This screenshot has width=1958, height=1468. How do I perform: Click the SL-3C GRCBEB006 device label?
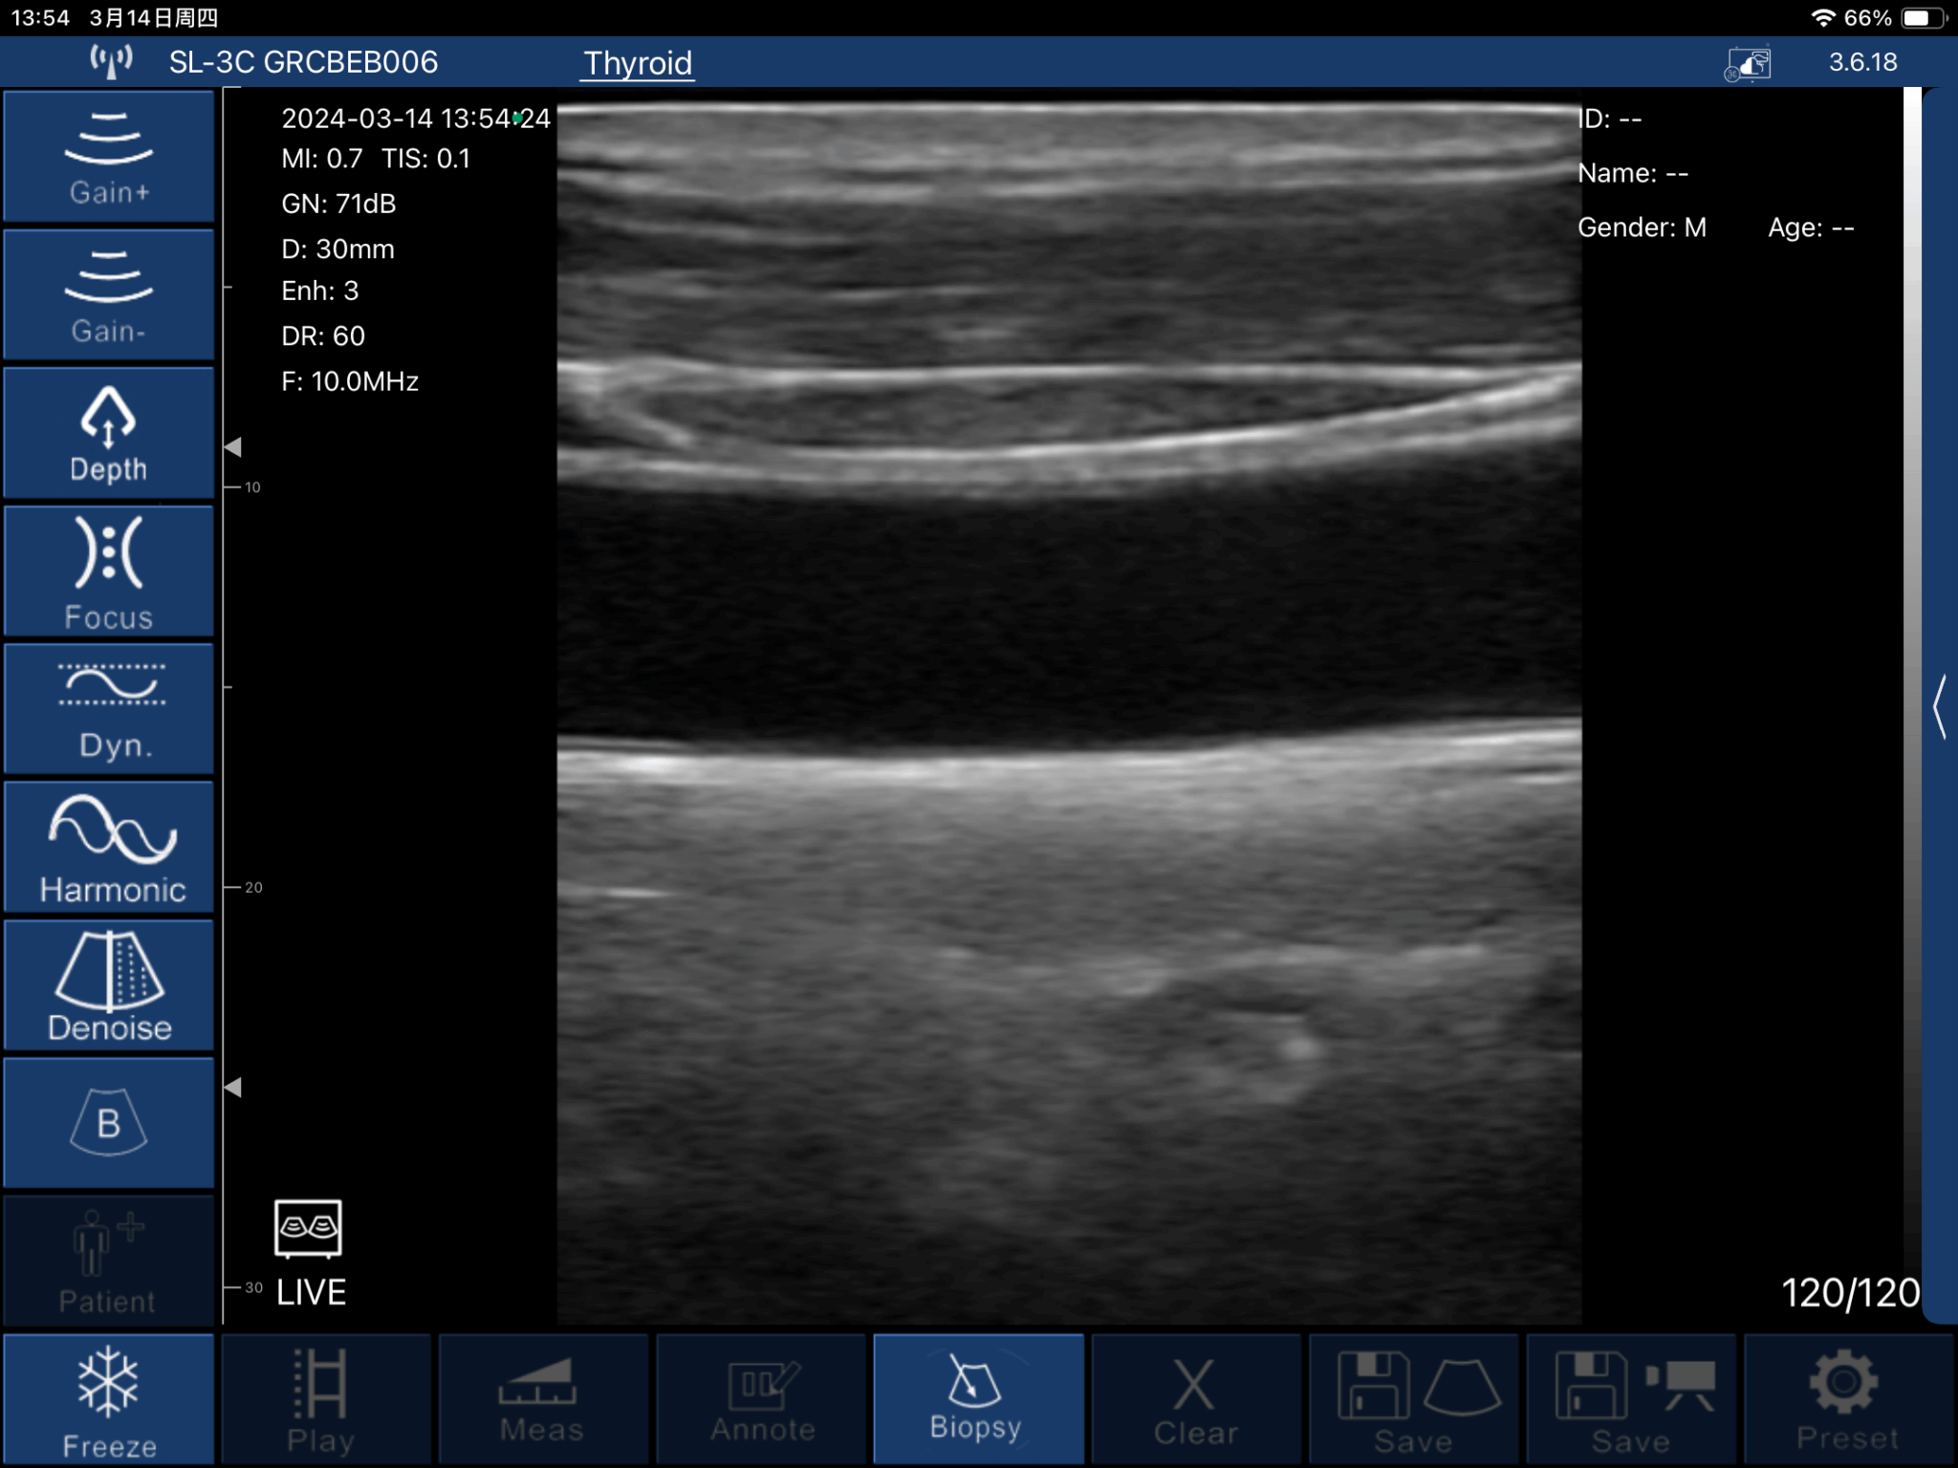click(x=304, y=63)
